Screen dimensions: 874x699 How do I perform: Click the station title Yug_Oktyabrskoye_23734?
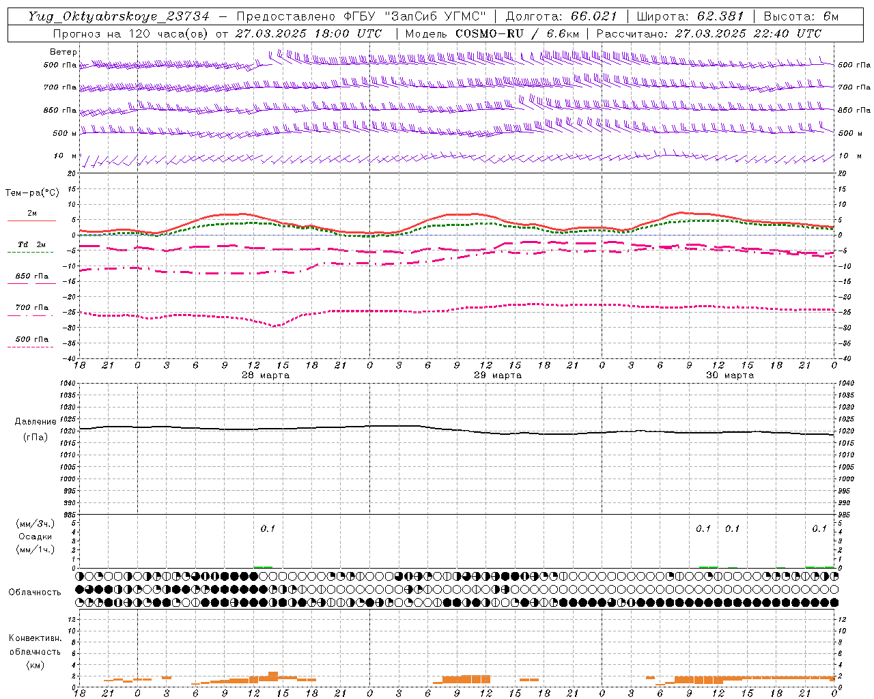(x=119, y=16)
